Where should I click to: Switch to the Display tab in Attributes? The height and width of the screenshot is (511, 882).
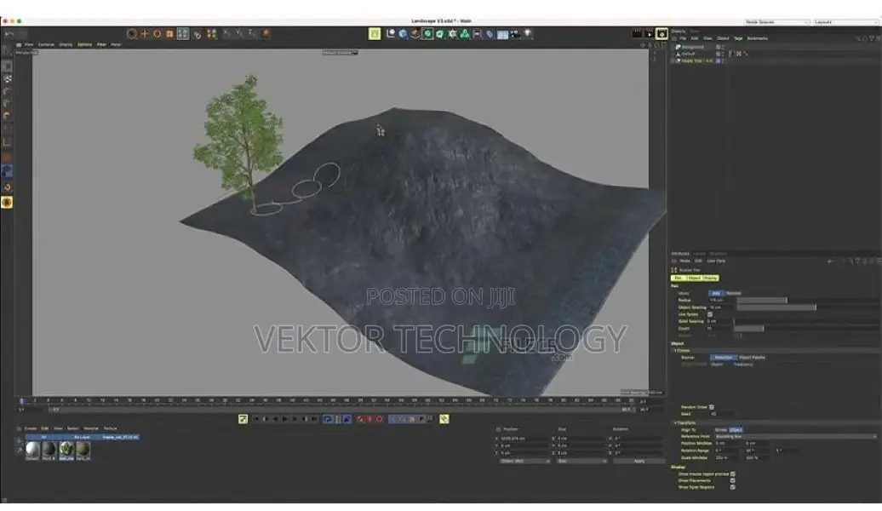(710, 278)
